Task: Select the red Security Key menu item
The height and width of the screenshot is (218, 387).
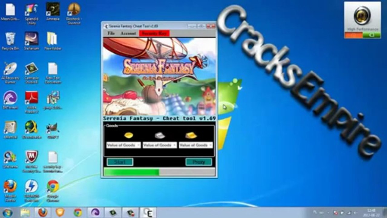Action: coord(154,33)
